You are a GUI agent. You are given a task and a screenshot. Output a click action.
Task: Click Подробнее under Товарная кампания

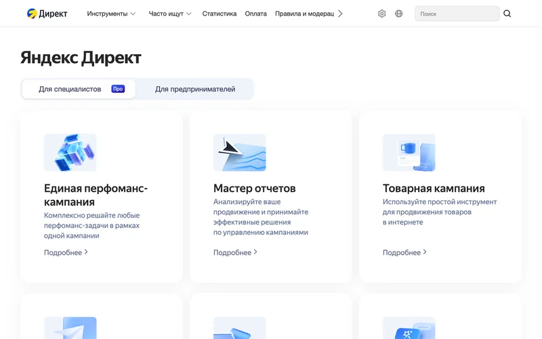[x=404, y=252]
